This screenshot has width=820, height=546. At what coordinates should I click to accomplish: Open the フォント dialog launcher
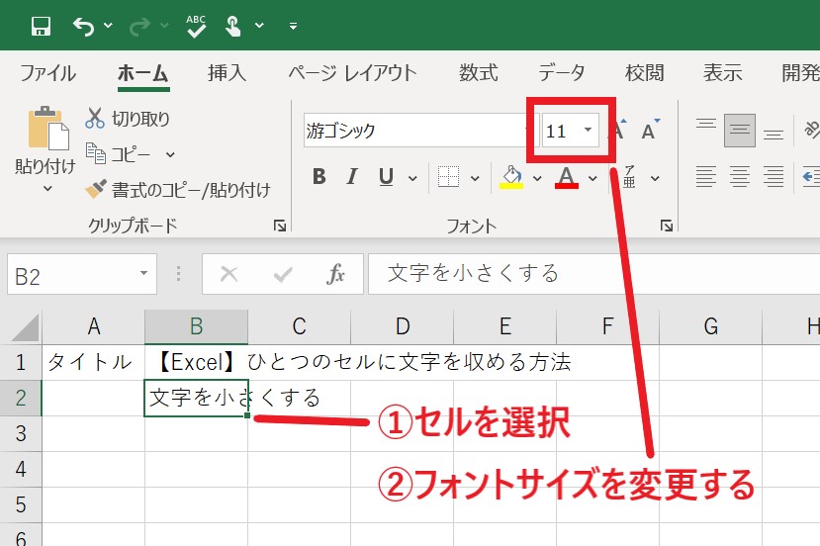(667, 226)
